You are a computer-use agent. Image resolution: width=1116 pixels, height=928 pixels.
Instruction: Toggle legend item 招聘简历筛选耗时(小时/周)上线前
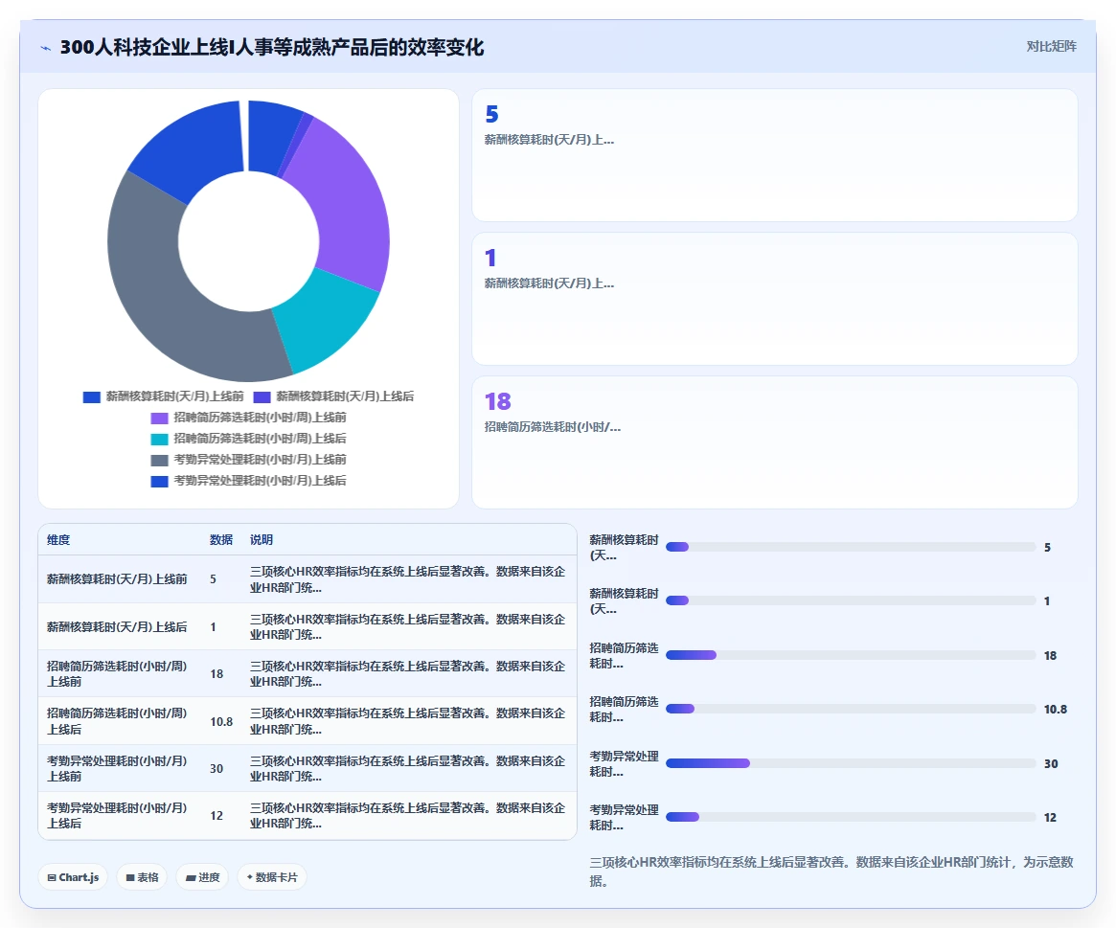248,417
